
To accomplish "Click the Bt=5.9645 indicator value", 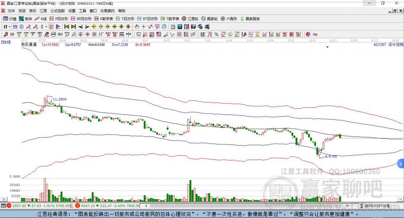I will click(143, 45).
